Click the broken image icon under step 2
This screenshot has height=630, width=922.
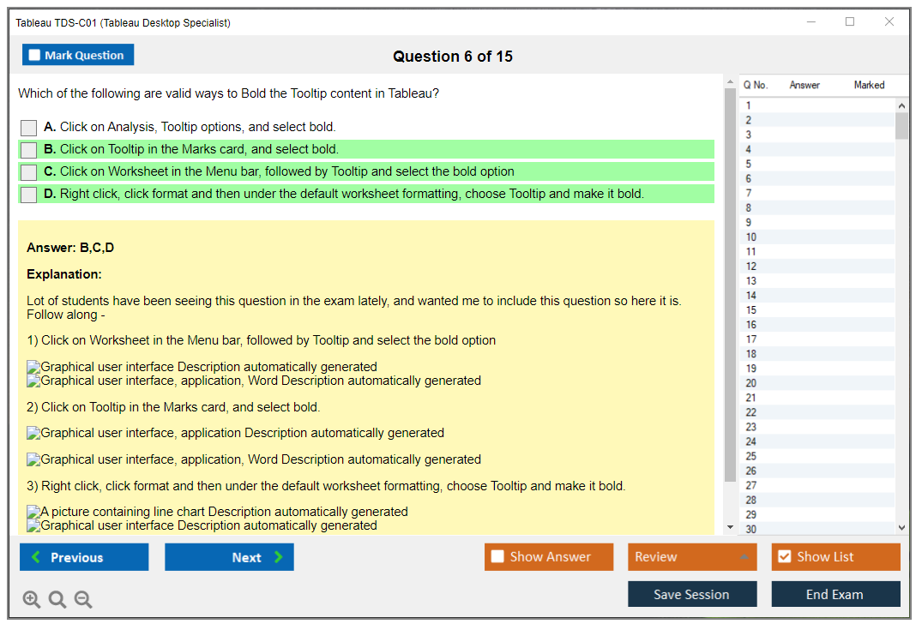33,434
